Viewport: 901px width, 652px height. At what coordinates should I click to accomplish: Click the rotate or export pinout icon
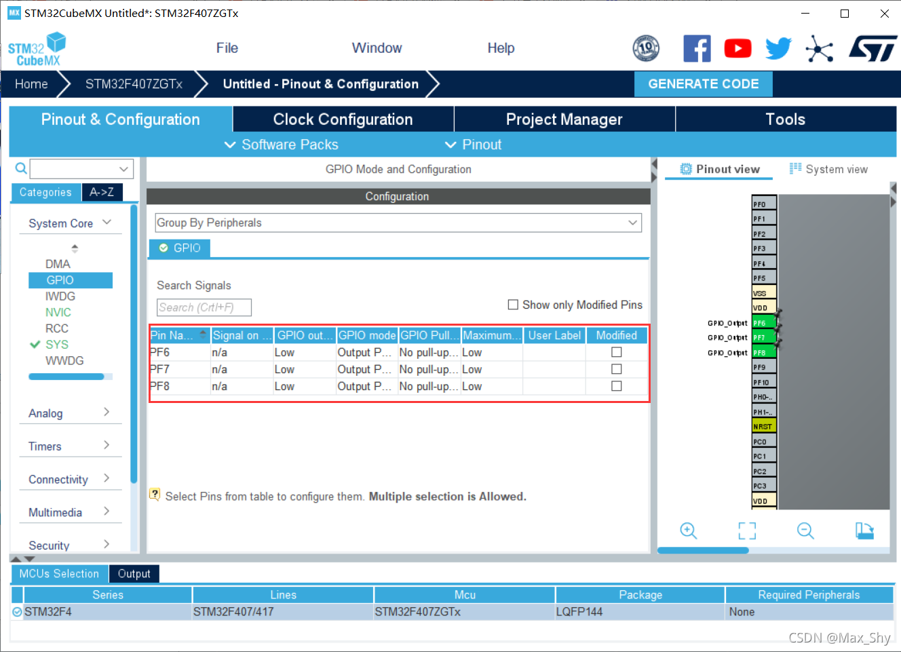pos(864,531)
